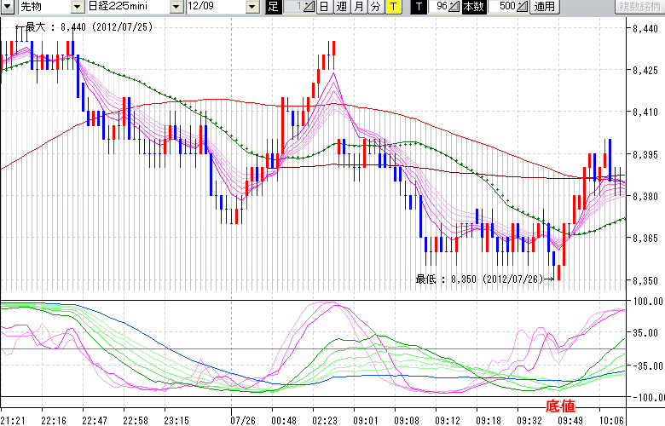Open the 12/09 contract month dropdown arrow

point(252,6)
